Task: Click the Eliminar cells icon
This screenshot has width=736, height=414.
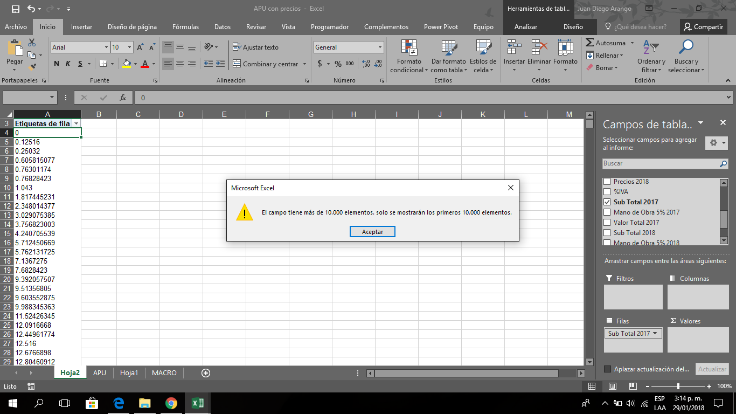Action: coord(539,48)
